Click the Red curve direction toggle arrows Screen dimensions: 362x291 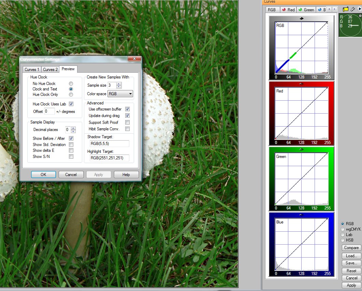301,84
